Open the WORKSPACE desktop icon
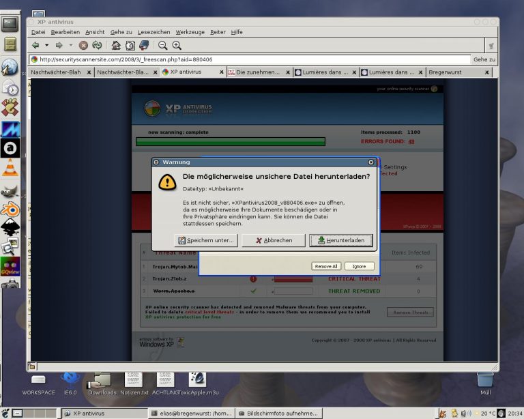Viewport: 524px width, 419px height. click(38, 384)
